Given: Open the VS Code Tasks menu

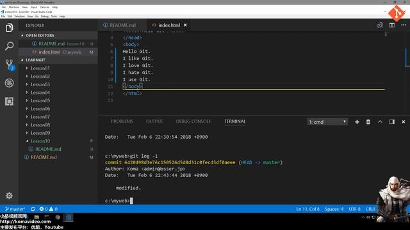Looking at the screenshot, I should click(54, 16).
